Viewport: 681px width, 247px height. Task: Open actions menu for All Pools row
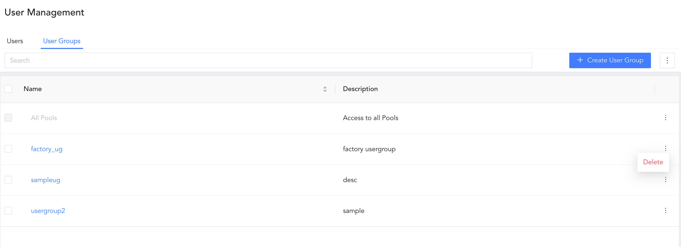666,118
